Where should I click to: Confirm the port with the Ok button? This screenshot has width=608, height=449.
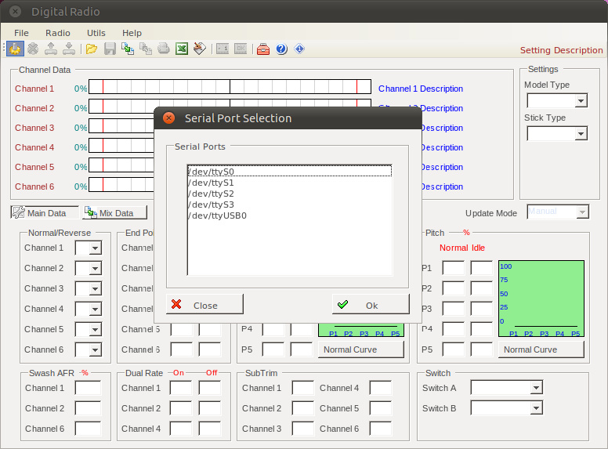[371, 304]
